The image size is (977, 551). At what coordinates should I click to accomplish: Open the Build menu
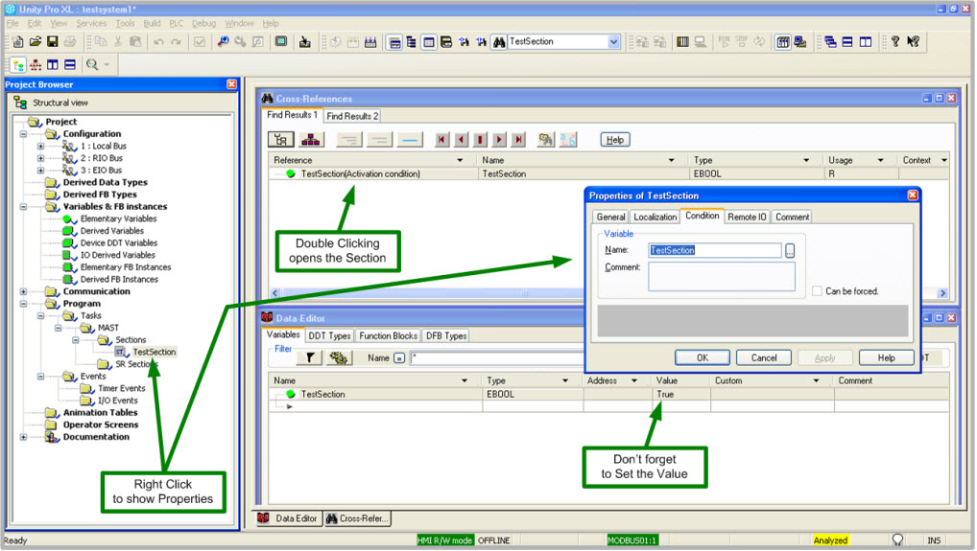click(152, 23)
